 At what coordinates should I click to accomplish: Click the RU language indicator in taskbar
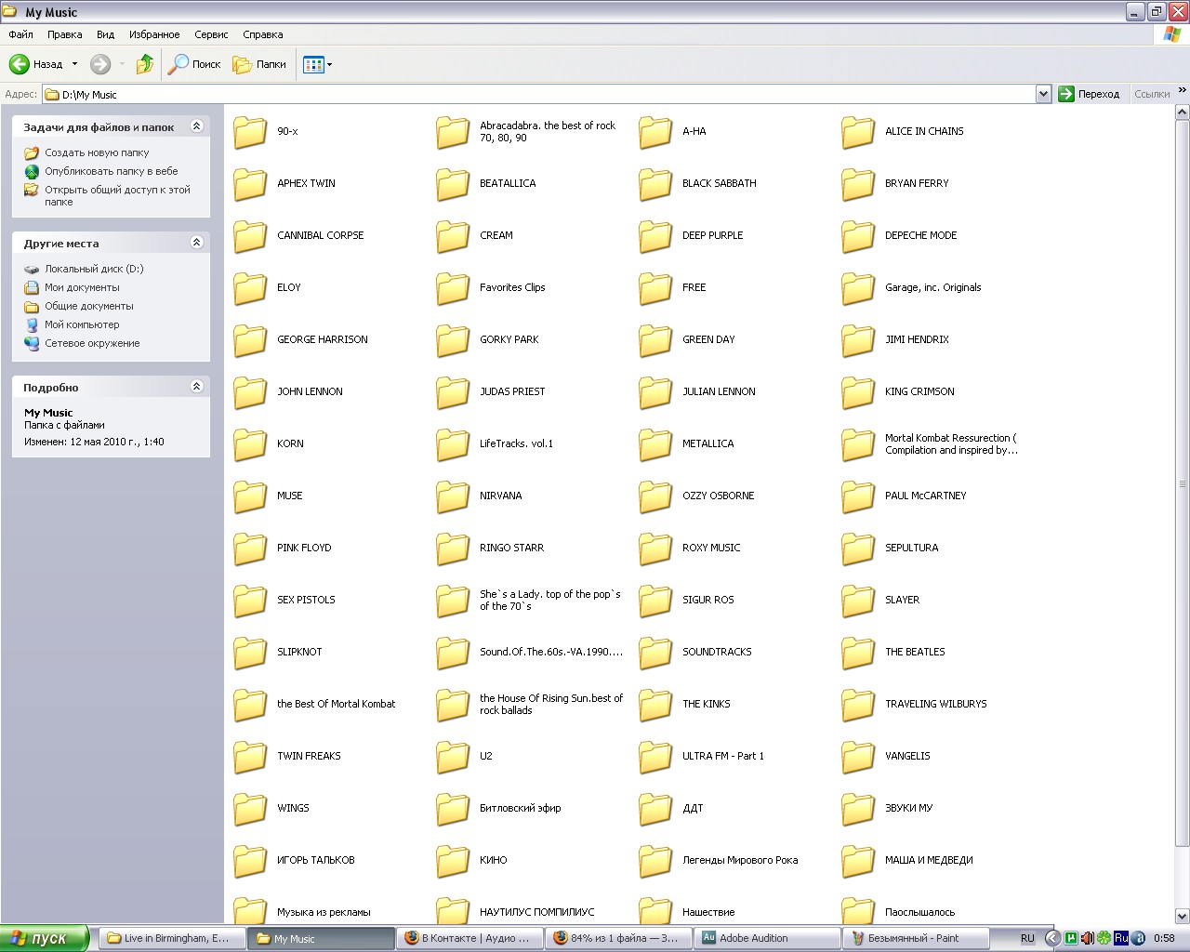(1027, 938)
